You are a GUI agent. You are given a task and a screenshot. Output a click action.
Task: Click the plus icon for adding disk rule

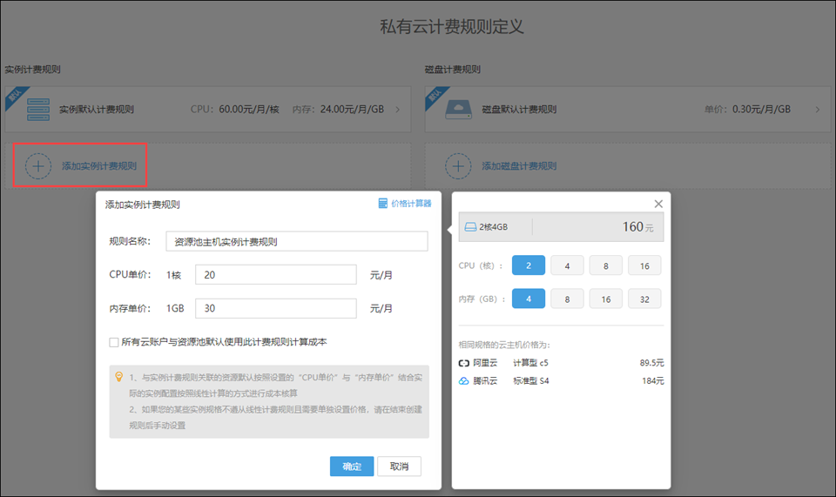click(458, 165)
